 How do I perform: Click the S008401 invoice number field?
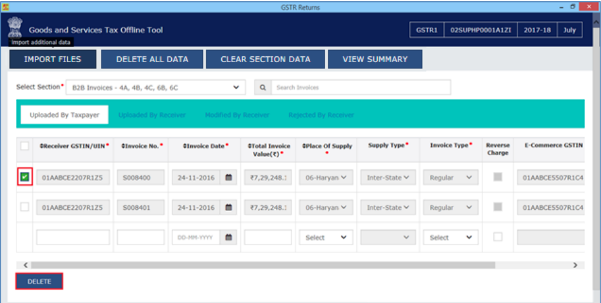141,207
